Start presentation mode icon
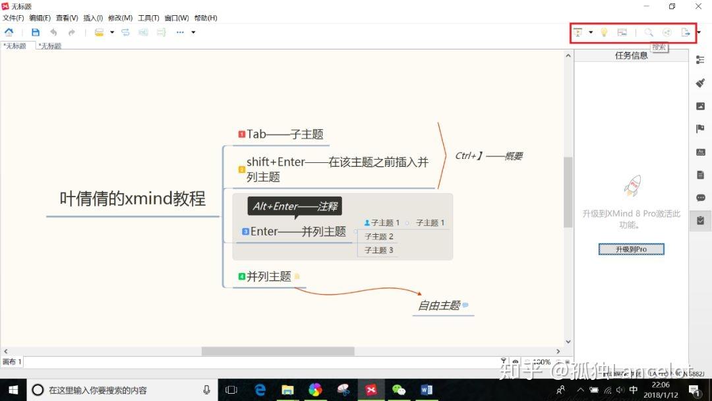The width and height of the screenshot is (712, 401). click(x=578, y=32)
